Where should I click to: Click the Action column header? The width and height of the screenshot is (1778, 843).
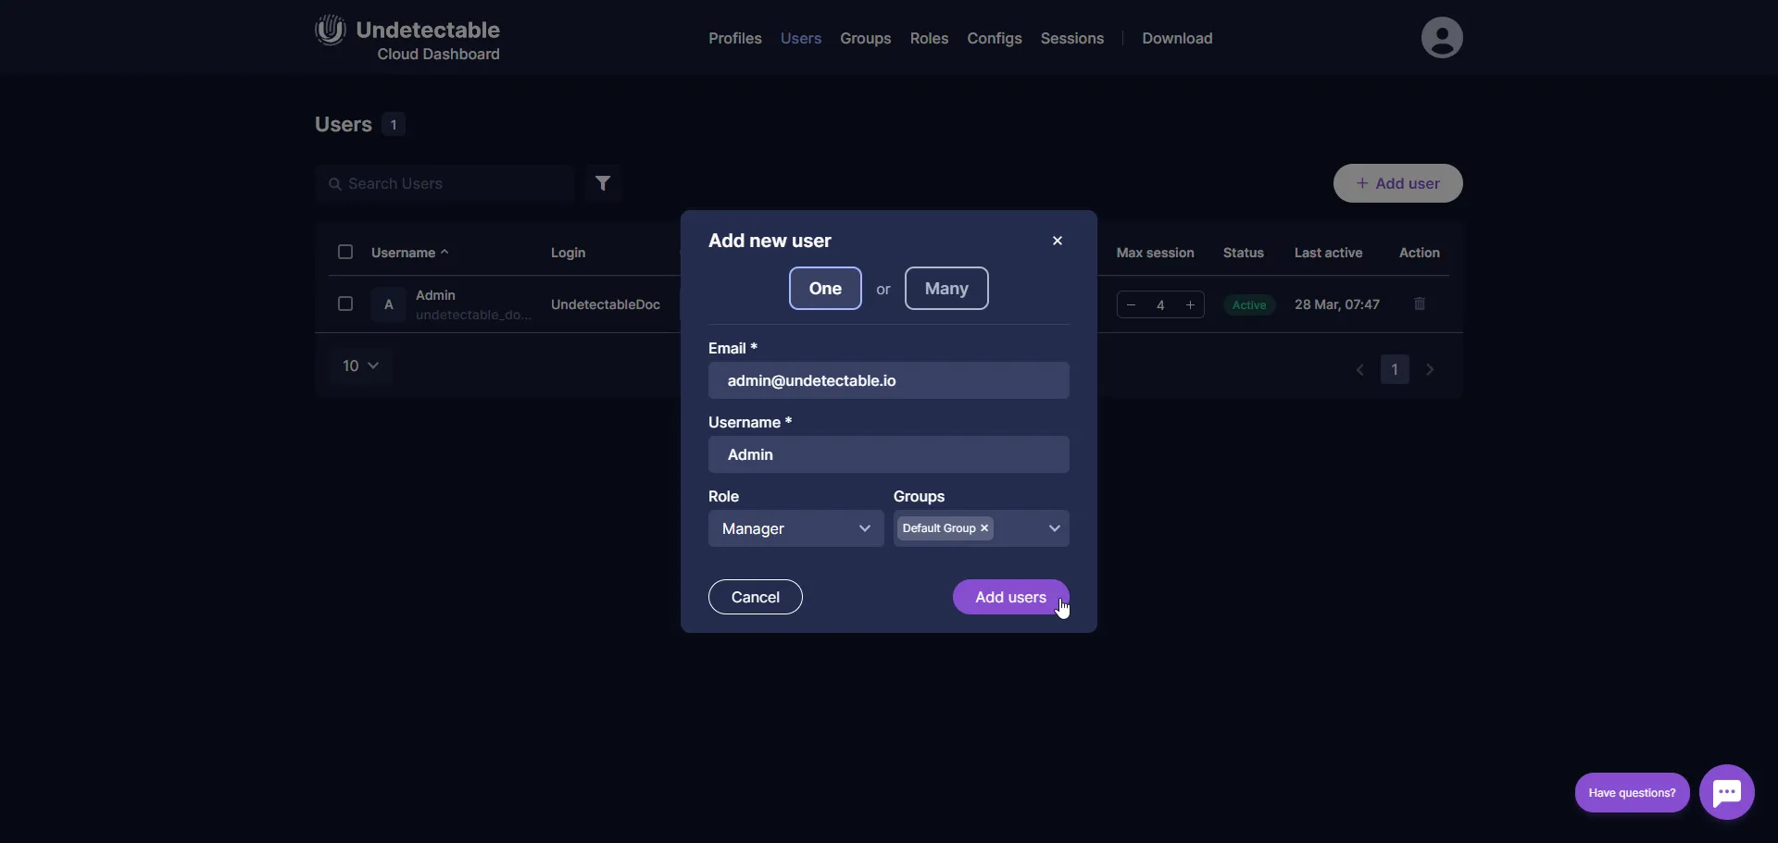pyautogui.click(x=1420, y=253)
